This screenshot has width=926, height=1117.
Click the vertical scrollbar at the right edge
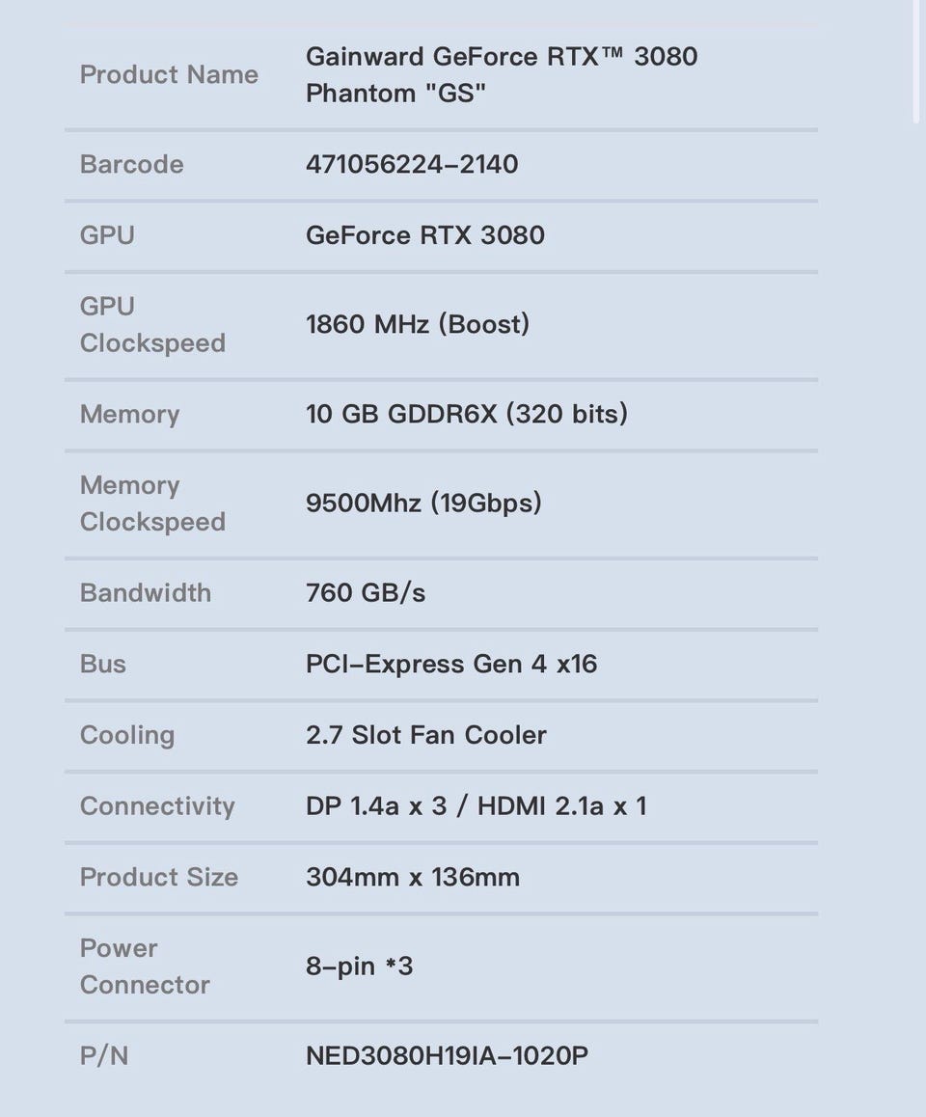pos(916,58)
